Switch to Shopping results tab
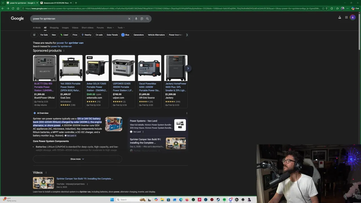 [54, 28]
